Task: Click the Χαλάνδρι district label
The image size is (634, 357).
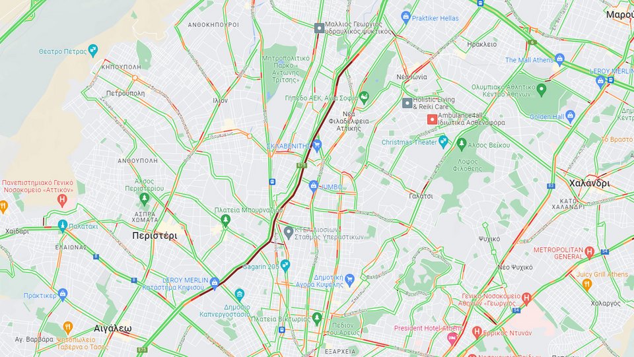Action: pyautogui.click(x=590, y=183)
